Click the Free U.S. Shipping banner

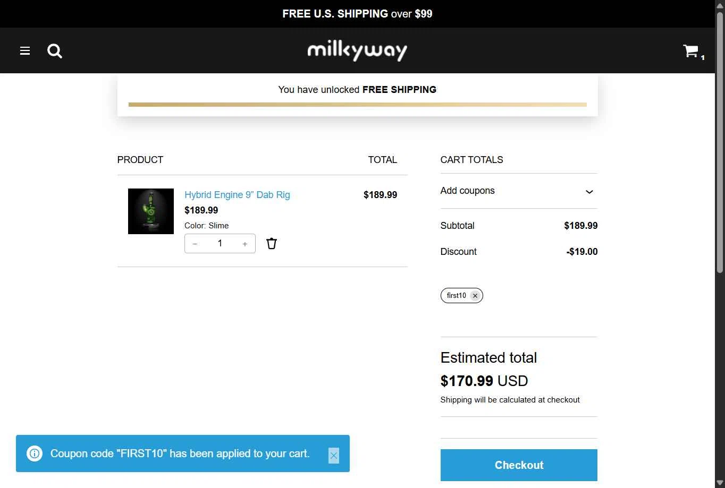(357, 14)
